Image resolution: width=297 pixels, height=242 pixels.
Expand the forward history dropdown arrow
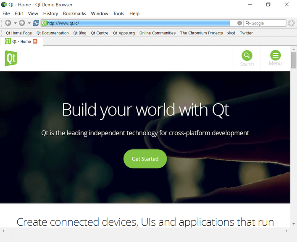(29, 23)
